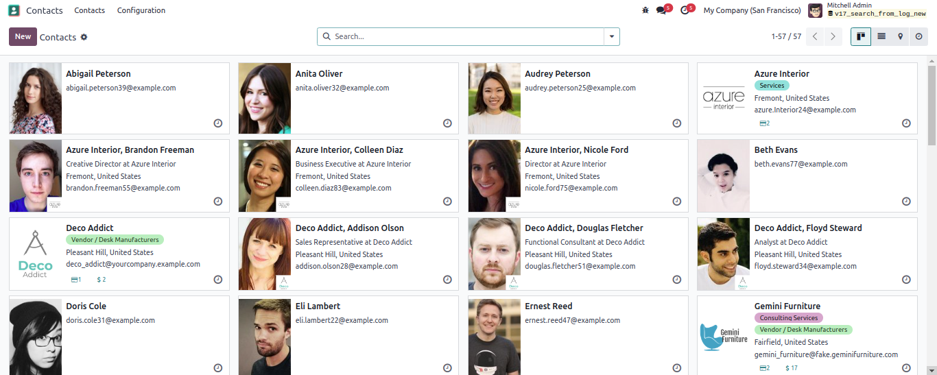The width and height of the screenshot is (937, 375).
Task: Click Vendor / Desk Manufacturers tag on Gemini Furniture
Action: point(803,330)
